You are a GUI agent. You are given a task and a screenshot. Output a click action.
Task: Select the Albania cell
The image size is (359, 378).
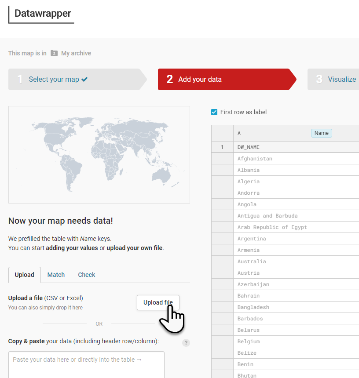click(x=296, y=170)
